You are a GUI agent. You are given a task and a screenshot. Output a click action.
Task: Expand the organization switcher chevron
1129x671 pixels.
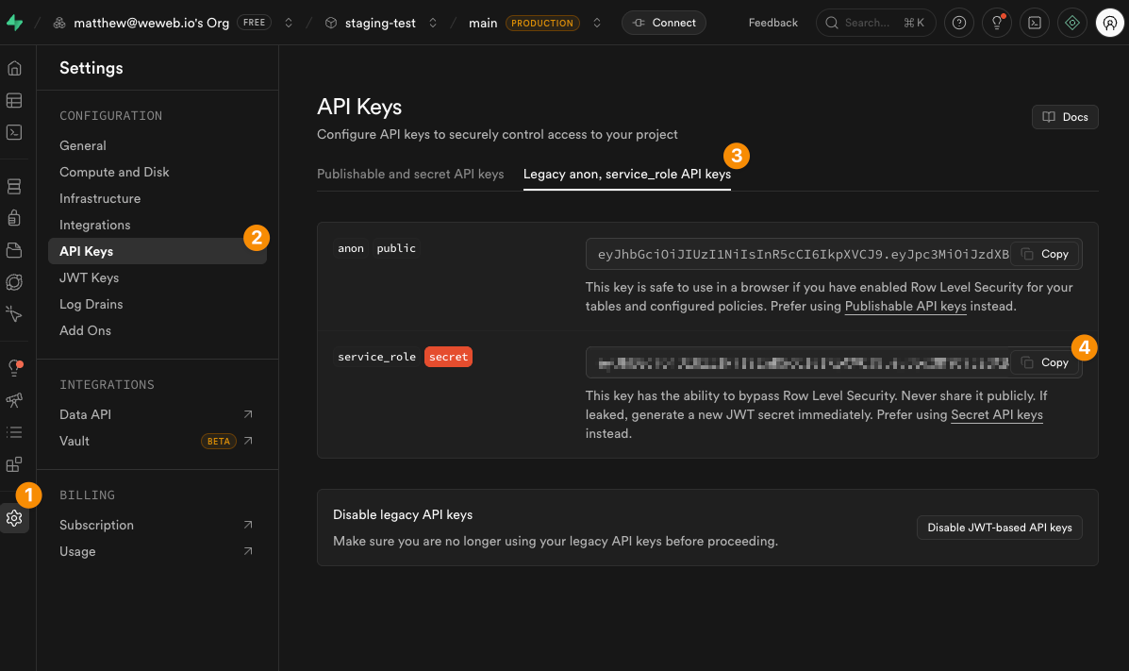point(289,23)
